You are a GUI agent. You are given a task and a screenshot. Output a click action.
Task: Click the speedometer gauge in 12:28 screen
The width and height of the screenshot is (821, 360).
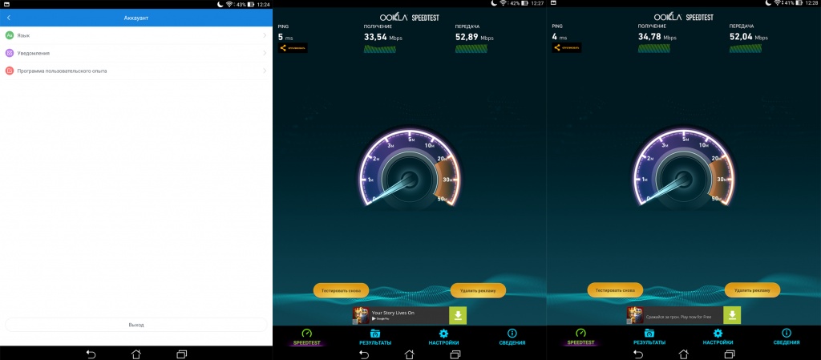tap(684, 169)
